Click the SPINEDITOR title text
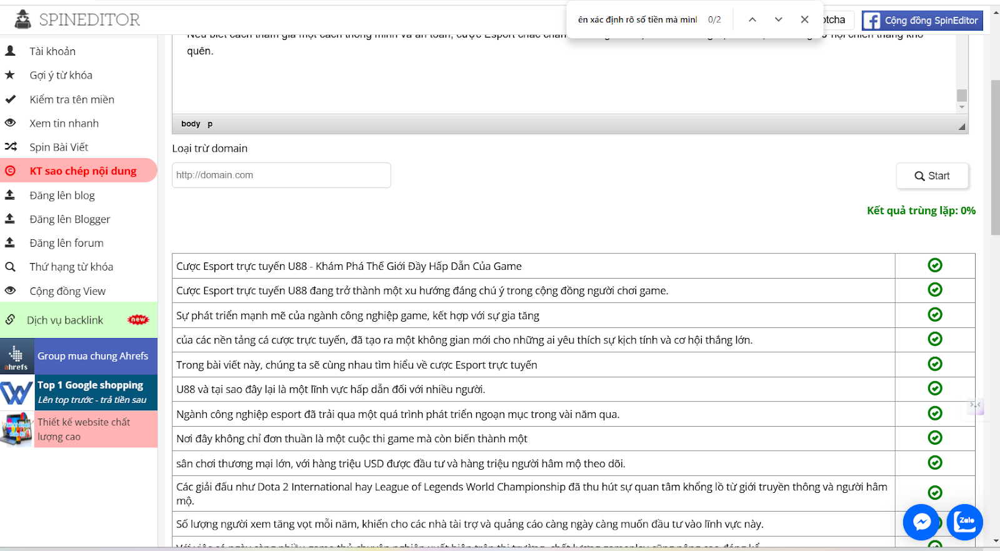 pyautogui.click(x=89, y=20)
